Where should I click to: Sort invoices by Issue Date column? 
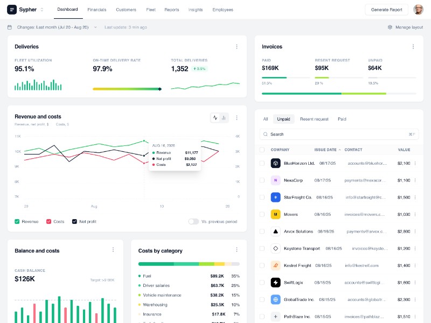pyautogui.click(x=327, y=150)
